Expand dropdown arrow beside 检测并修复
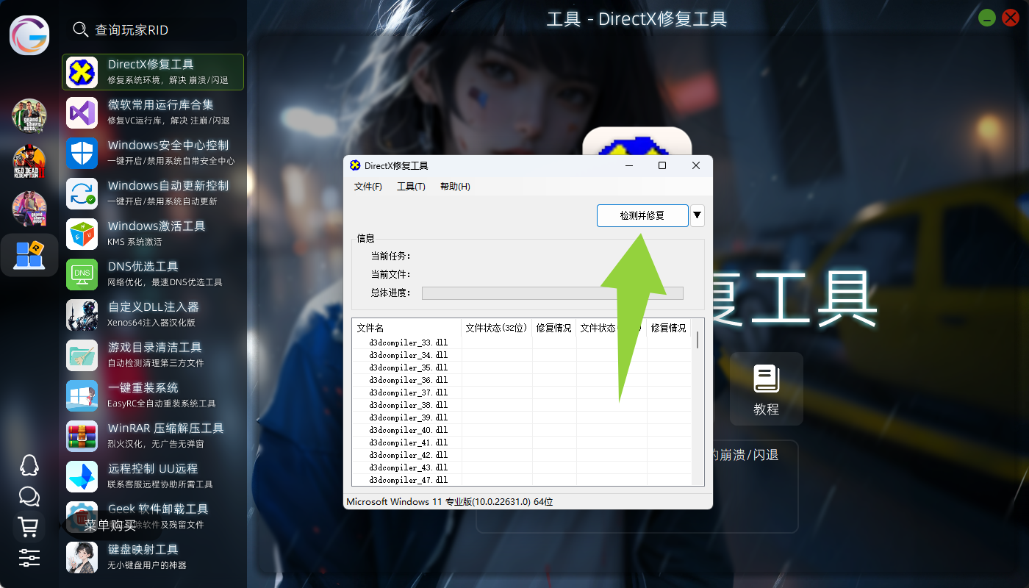 pyautogui.click(x=698, y=215)
